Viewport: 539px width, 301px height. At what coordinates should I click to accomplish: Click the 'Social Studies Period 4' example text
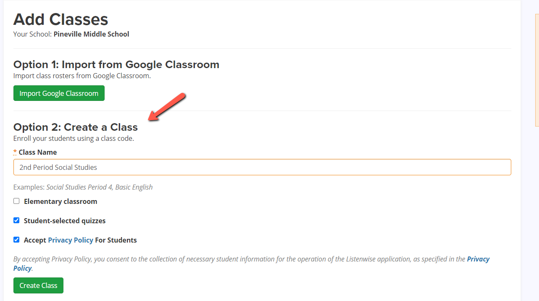79,187
